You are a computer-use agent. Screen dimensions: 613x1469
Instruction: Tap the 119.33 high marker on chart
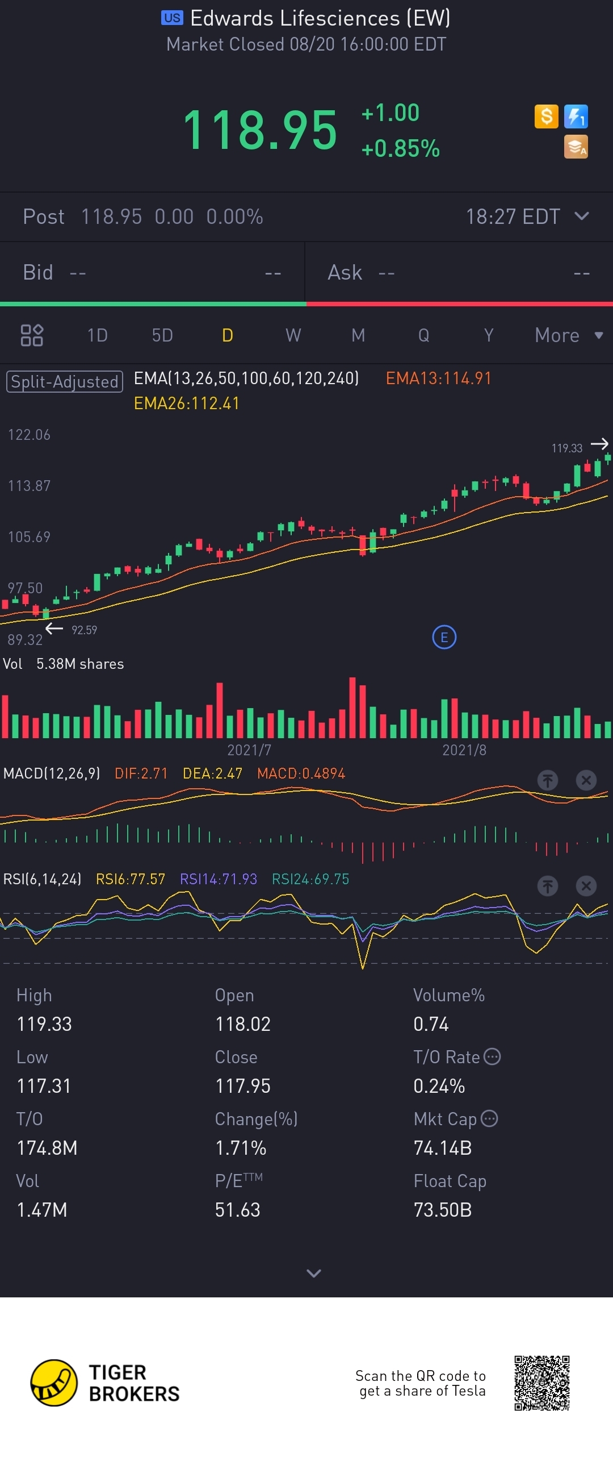coord(567,448)
